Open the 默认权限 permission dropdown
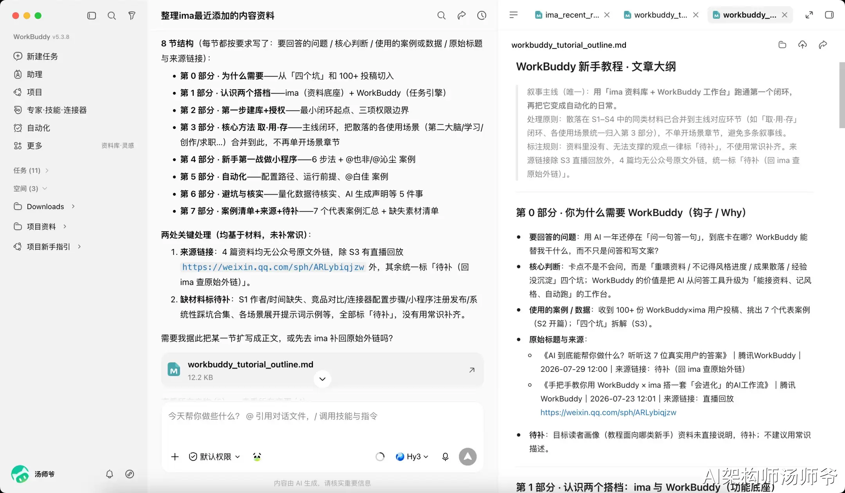 pyautogui.click(x=214, y=457)
